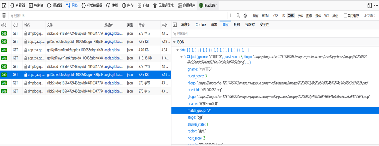Screen dimensions: 379x146
Task: Switch to the 控制台 console panel
Action: 36,5
